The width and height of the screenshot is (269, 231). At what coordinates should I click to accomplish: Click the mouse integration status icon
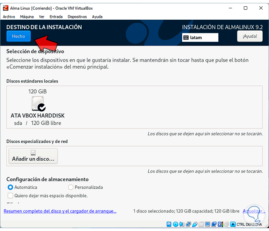point(227,224)
